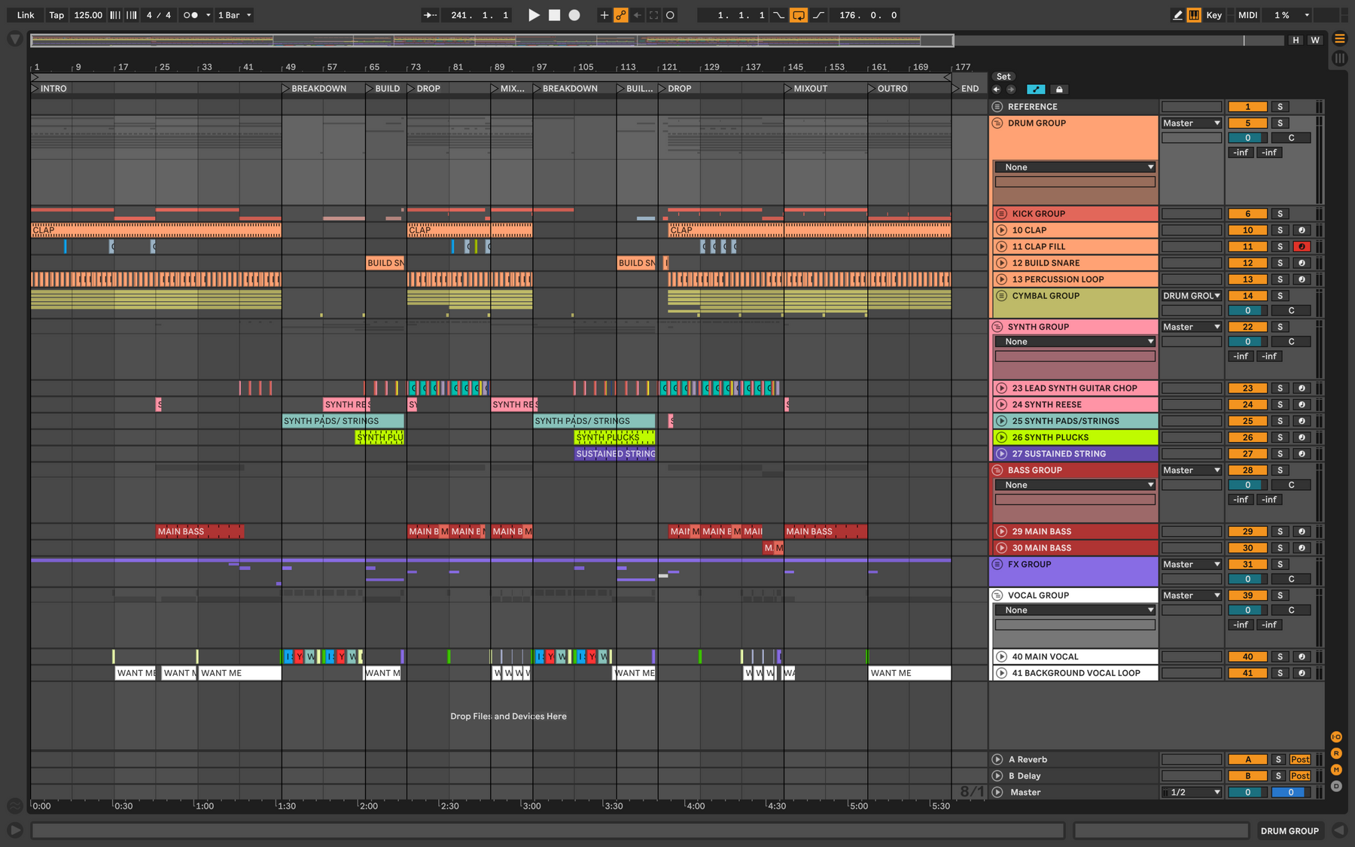This screenshot has height=847, width=1355.
Task: Click the W optimize width button
Action: [1315, 40]
